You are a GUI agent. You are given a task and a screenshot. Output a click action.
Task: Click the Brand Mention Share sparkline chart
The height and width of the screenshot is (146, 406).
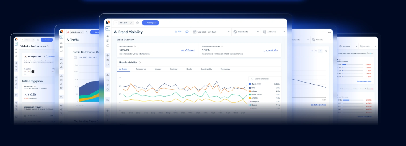270,50
